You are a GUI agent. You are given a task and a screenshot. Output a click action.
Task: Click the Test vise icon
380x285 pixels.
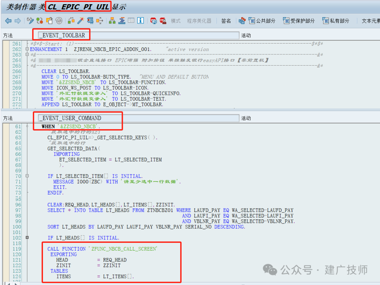pos(90,21)
